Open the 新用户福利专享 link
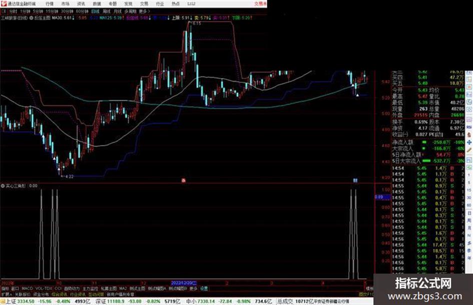473x305 pixels. click(120, 294)
